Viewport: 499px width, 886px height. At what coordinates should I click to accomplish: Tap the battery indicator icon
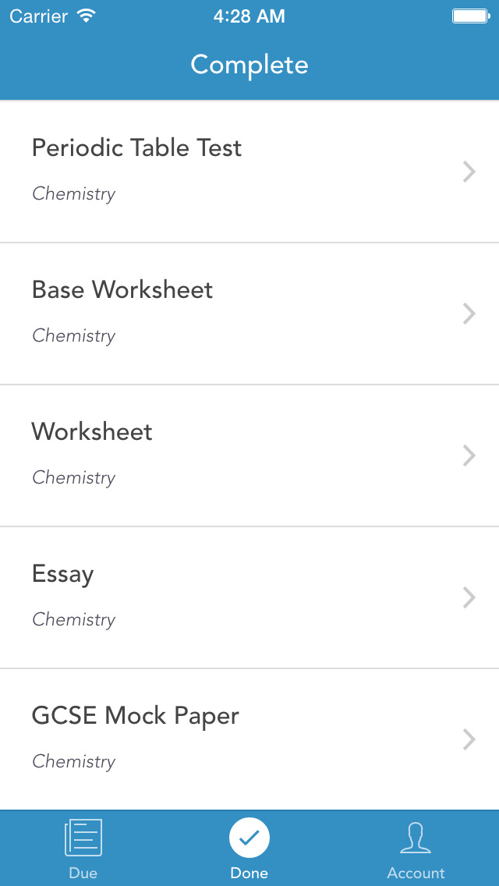point(470,16)
